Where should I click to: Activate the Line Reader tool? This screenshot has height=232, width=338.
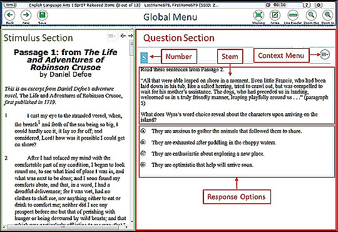[293, 15]
